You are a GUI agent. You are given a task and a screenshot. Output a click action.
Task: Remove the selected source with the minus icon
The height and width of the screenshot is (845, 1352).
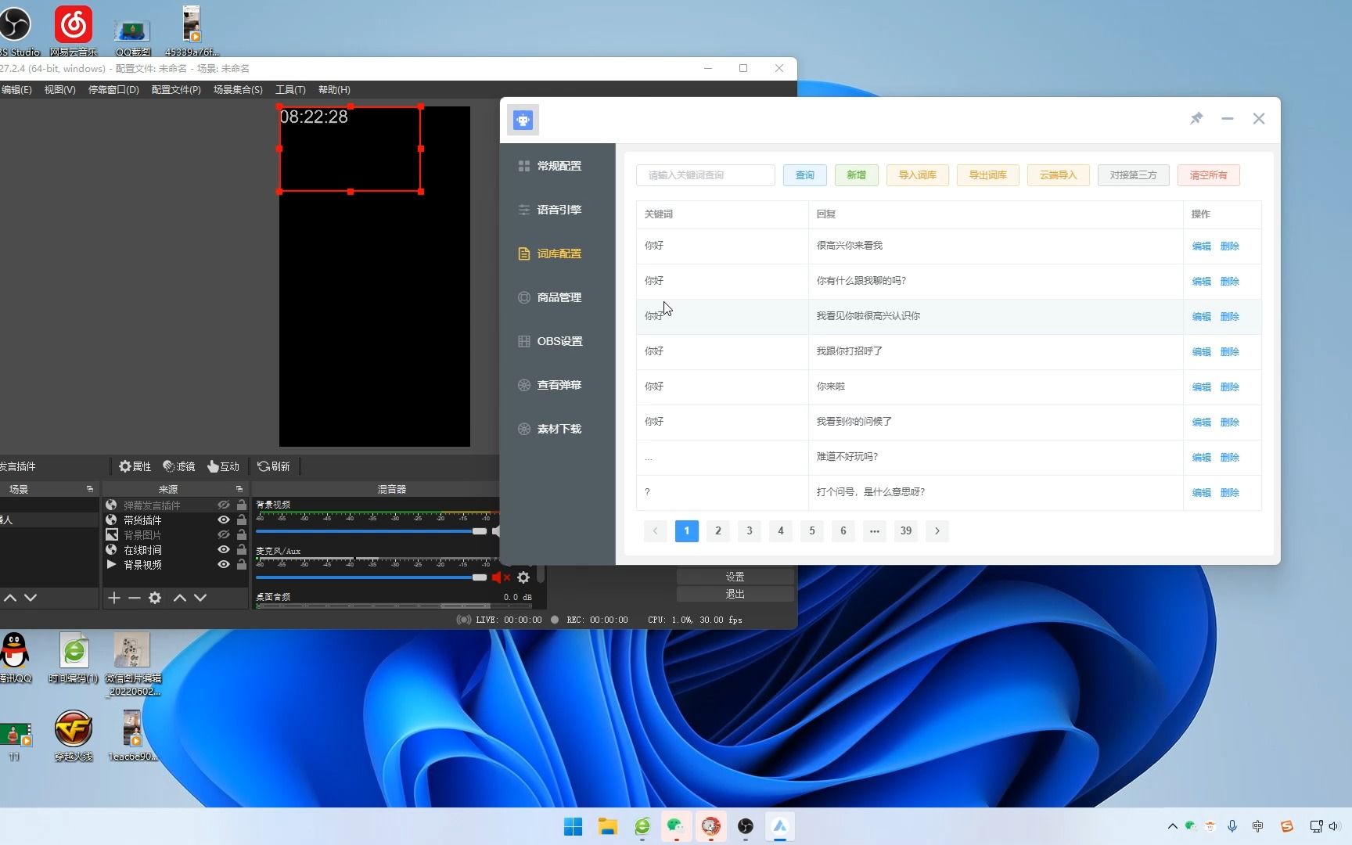pos(134,598)
